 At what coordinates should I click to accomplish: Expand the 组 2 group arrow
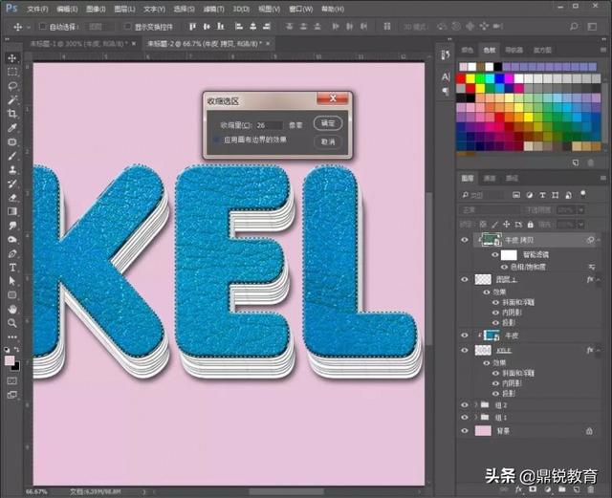[x=476, y=405]
